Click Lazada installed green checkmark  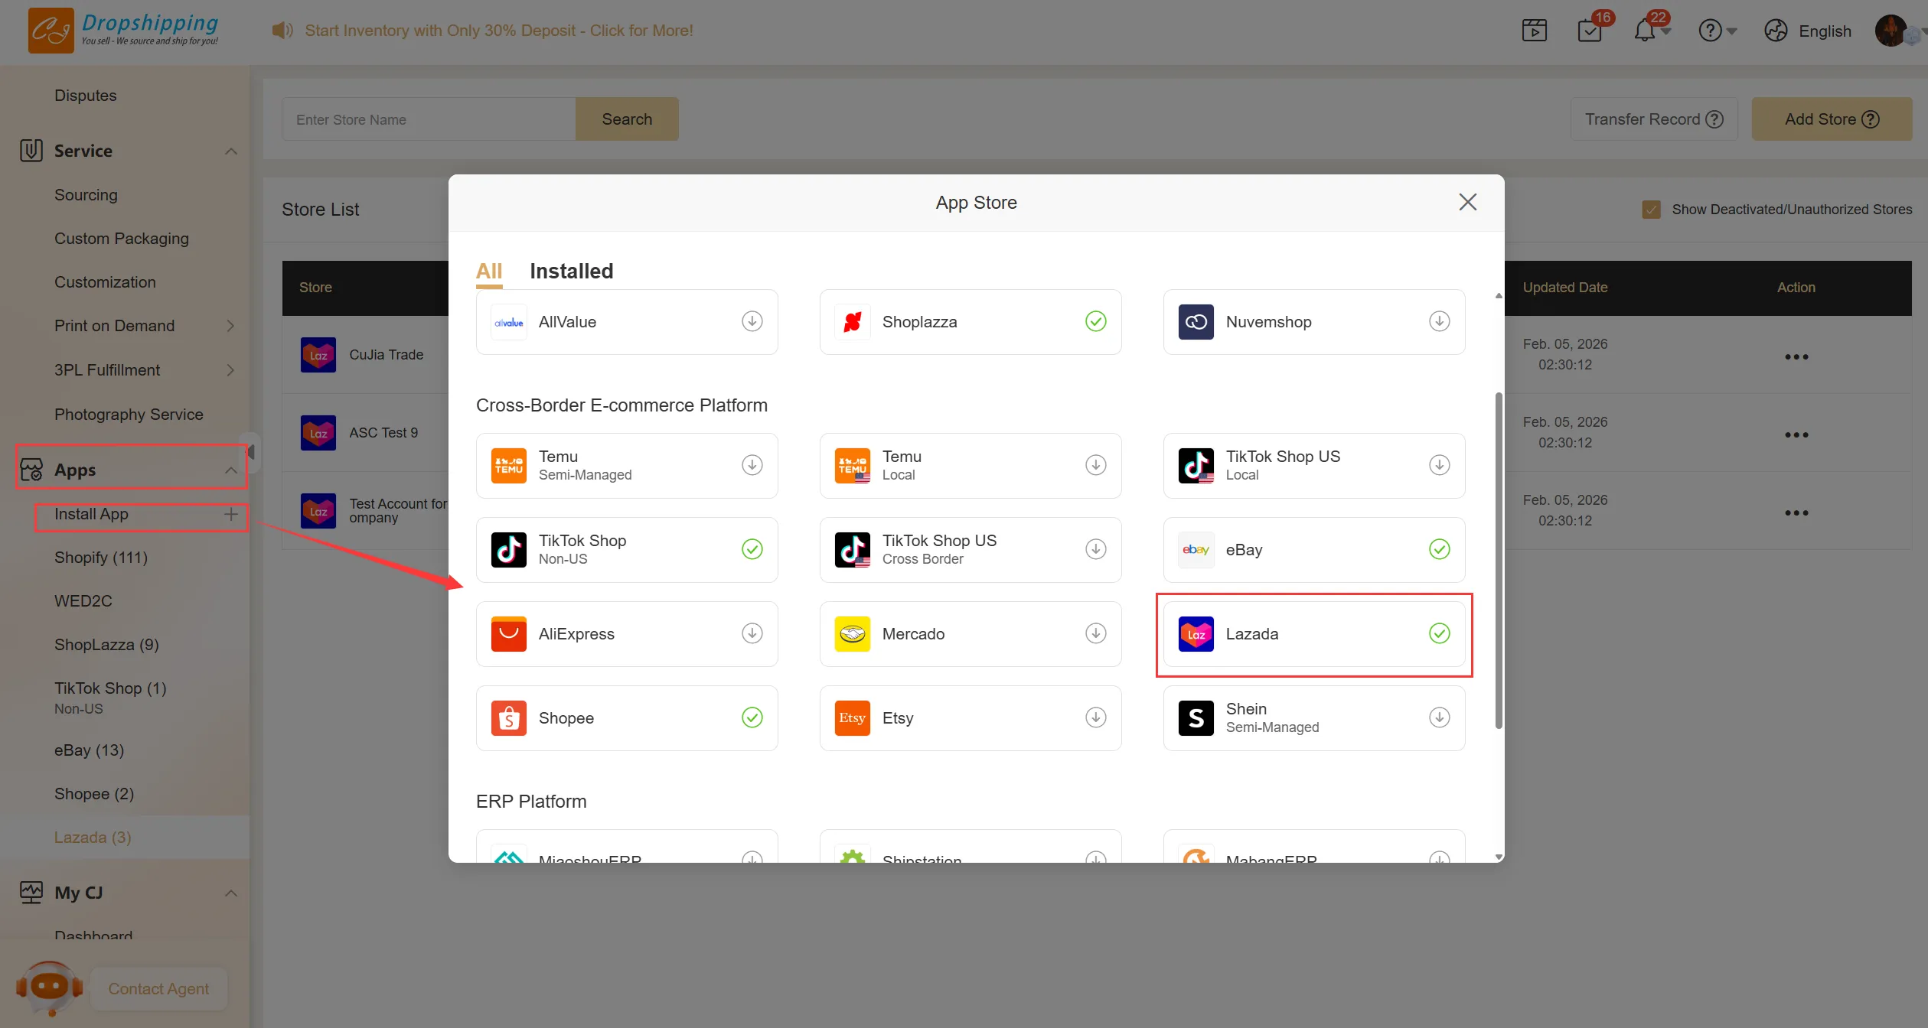coord(1439,633)
